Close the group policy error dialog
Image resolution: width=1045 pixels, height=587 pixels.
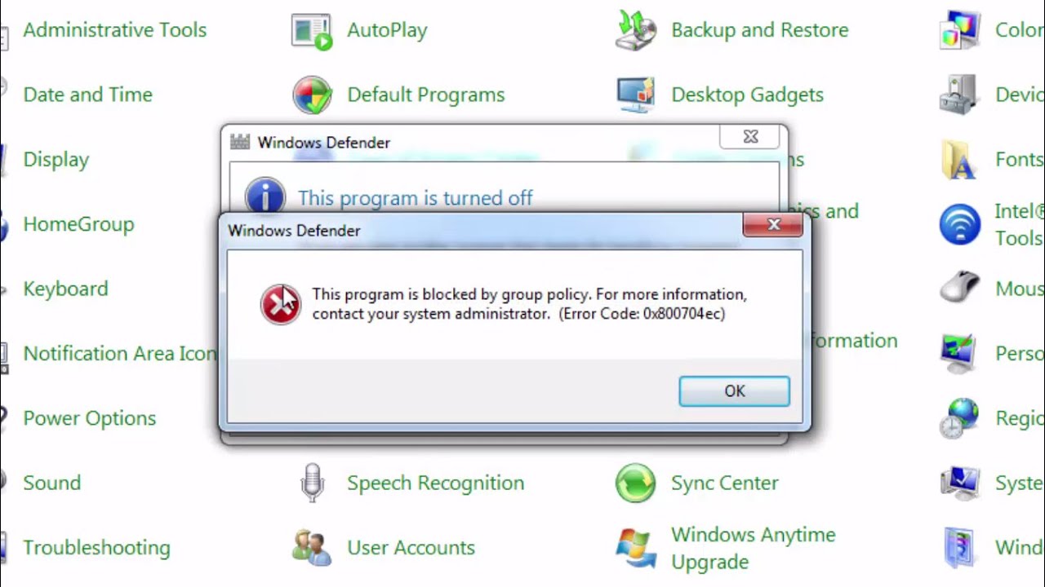pos(773,225)
